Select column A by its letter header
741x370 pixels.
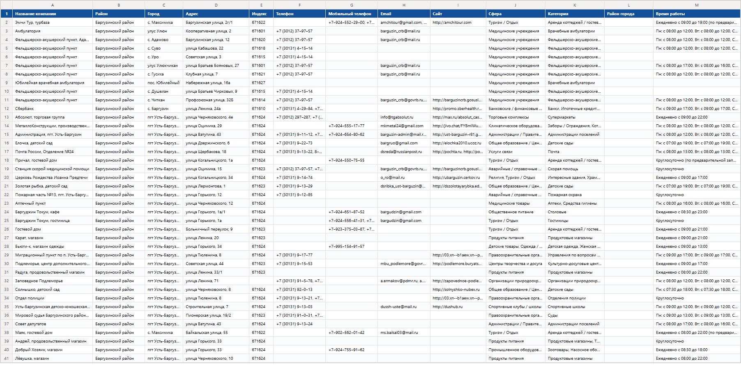(x=53, y=5)
